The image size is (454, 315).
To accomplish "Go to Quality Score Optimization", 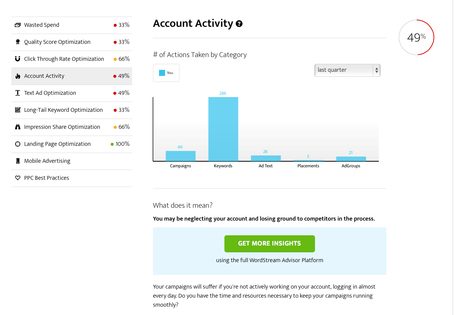I will point(72,42).
